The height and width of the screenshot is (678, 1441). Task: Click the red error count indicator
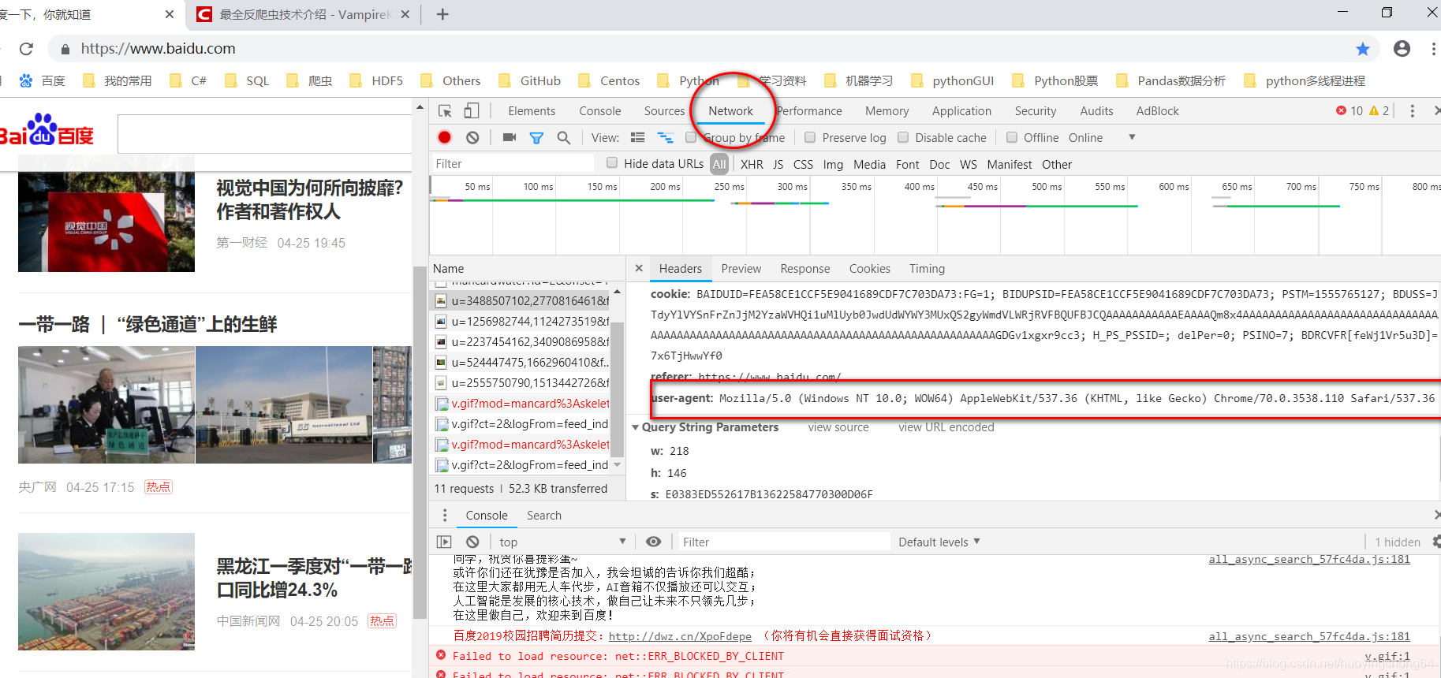click(x=1349, y=111)
